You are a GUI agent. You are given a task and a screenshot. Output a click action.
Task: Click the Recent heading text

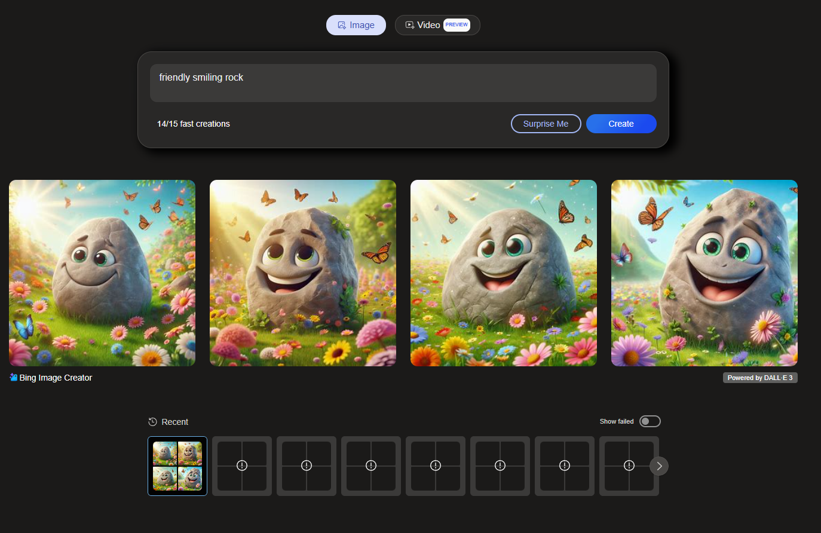(x=175, y=422)
